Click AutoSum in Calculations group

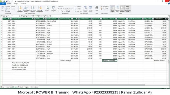click(x=104, y=7)
